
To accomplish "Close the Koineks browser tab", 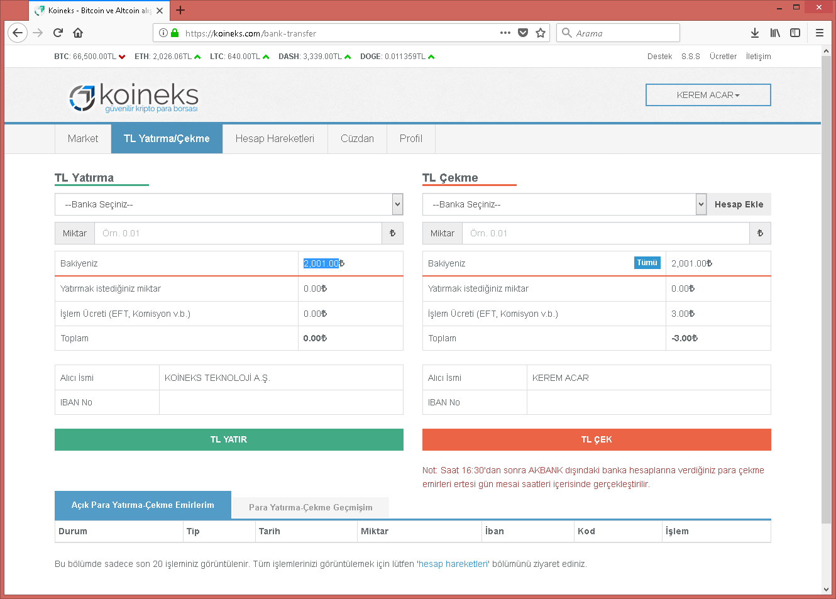I will (160, 11).
